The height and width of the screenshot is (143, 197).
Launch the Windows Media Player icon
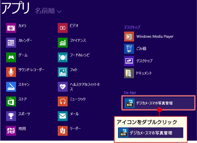click(129, 36)
